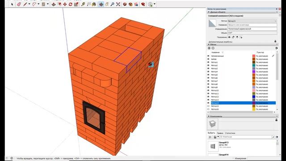The width and height of the screenshot is (286, 161).
Task: Switch to the Правка tab
Action: tap(220, 133)
